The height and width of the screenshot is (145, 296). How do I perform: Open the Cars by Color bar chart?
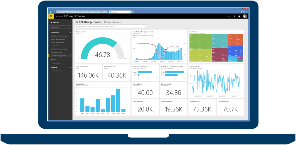[x=102, y=98]
